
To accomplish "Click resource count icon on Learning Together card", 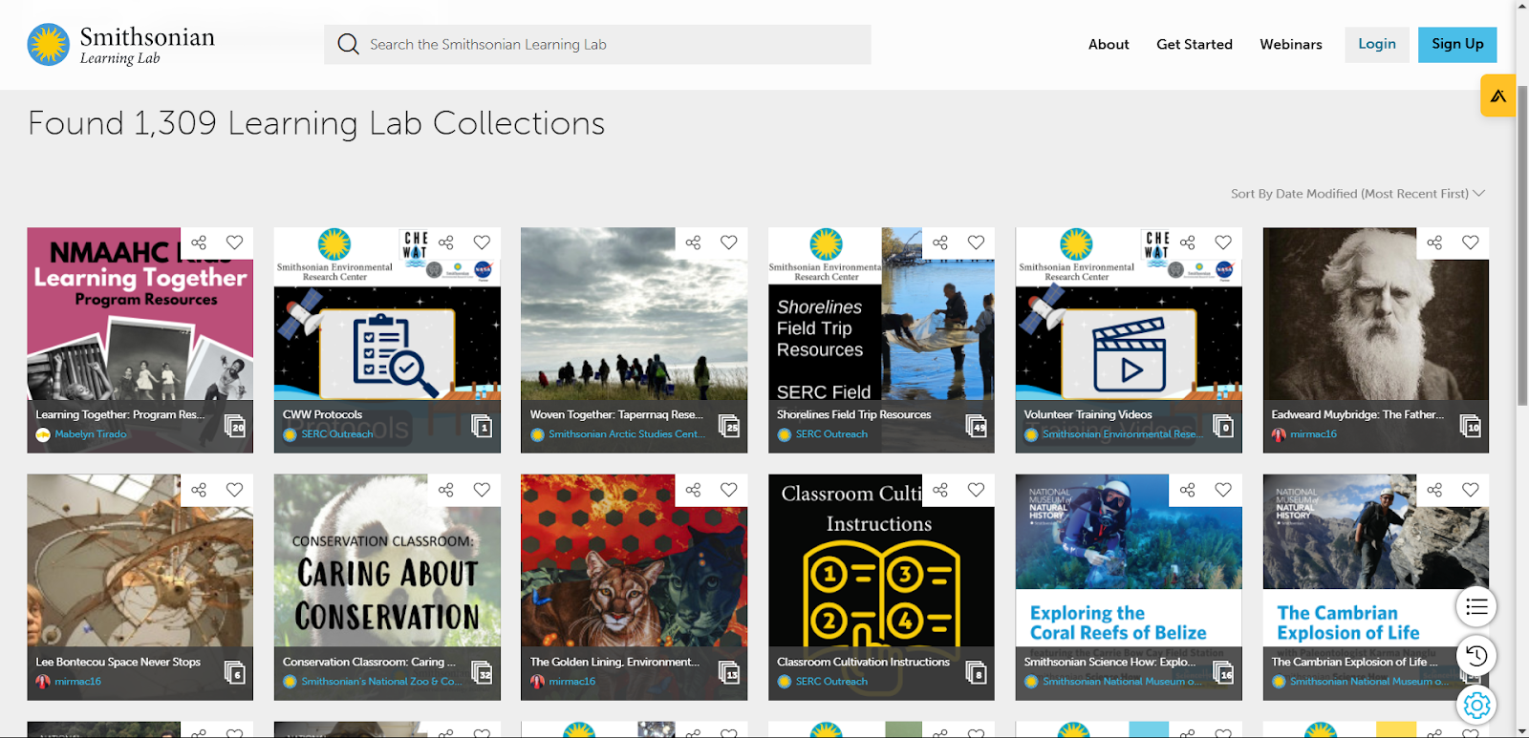I will (235, 426).
